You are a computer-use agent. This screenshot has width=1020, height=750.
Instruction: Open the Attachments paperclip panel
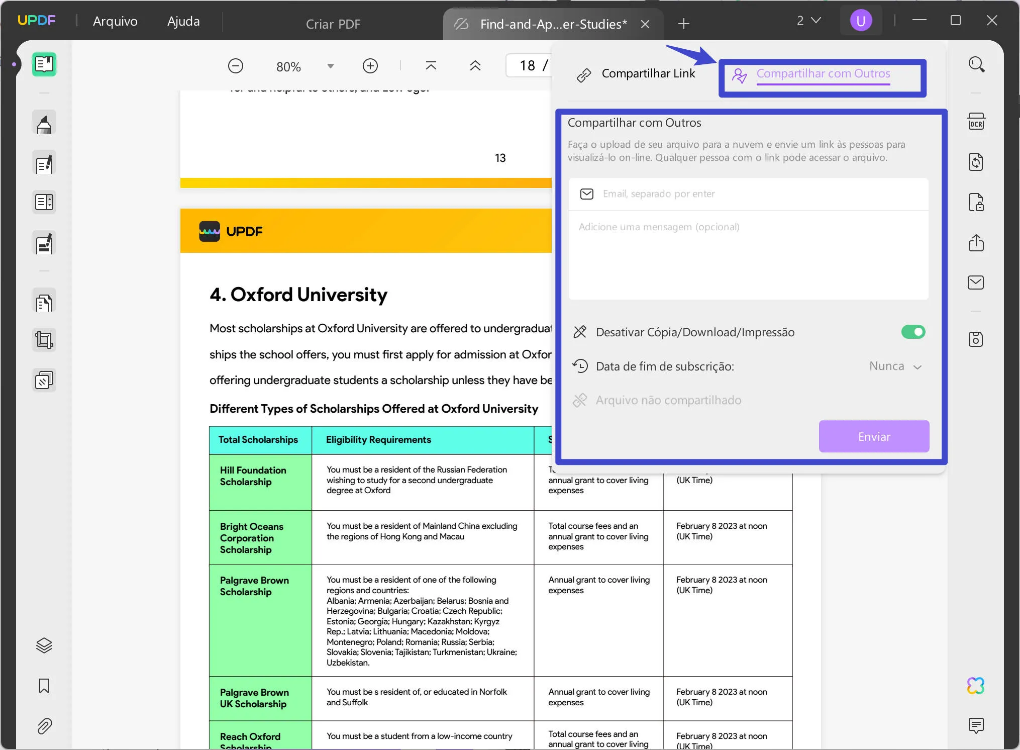(44, 726)
